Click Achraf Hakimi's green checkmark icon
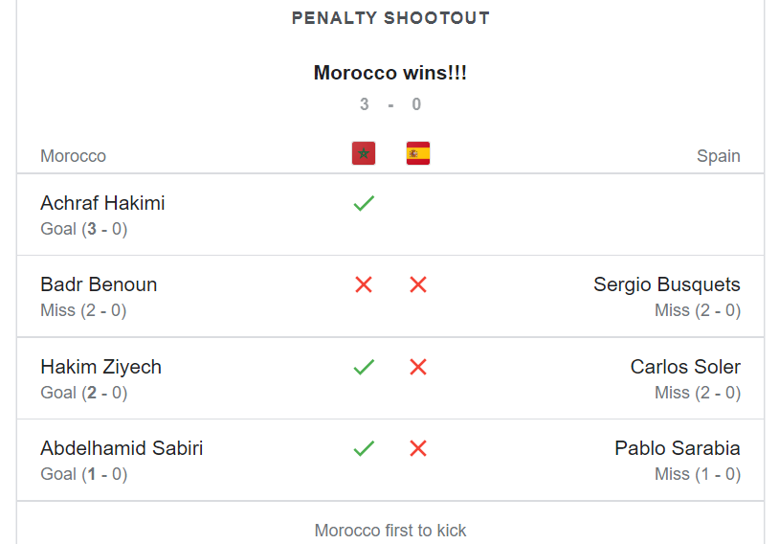The height and width of the screenshot is (544, 779). click(364, 203)
